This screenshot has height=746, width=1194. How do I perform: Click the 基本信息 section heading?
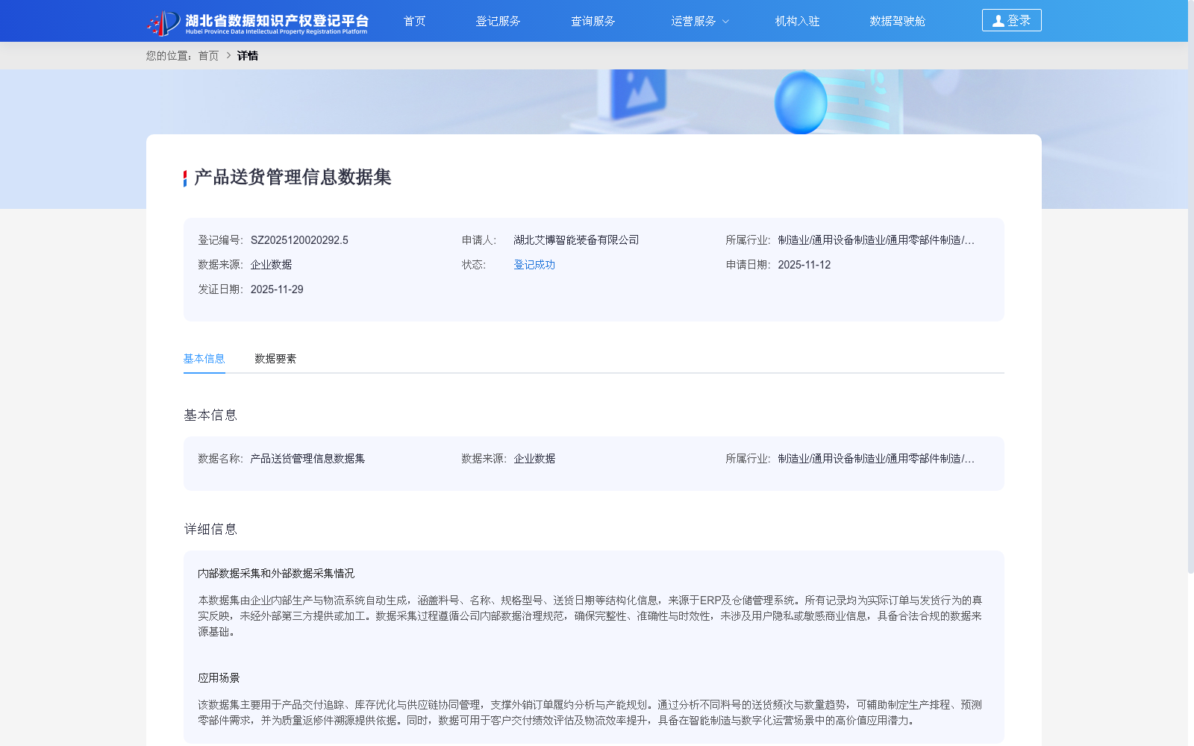point(210,416)
